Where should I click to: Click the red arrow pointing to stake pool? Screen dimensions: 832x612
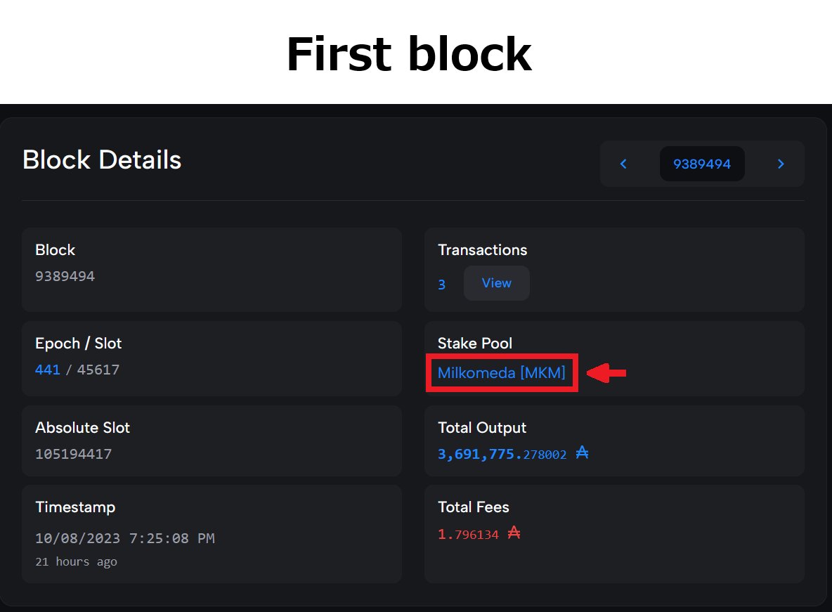click(x=606, y=373)
